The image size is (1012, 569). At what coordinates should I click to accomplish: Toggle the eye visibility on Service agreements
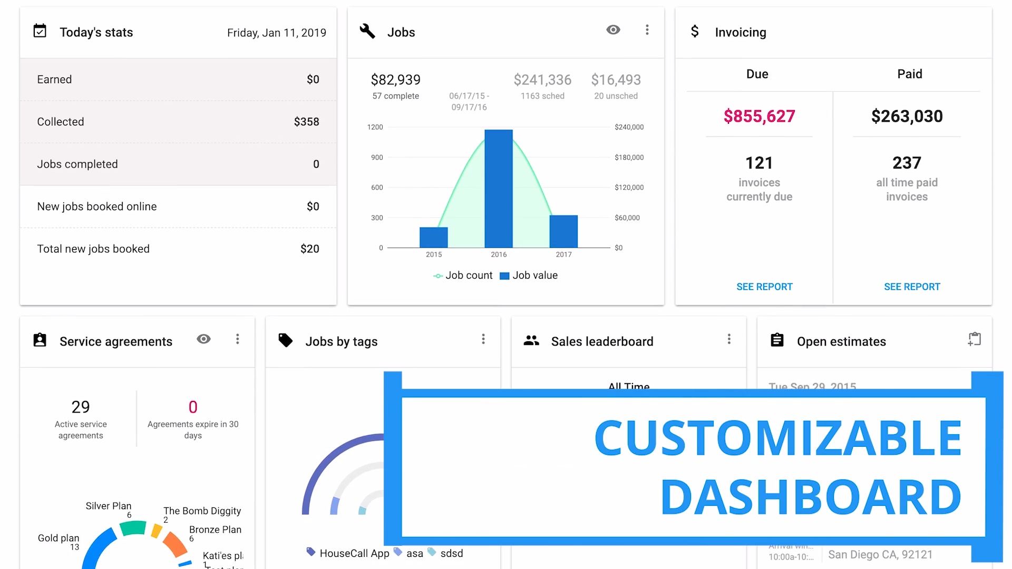click(203, 339)
